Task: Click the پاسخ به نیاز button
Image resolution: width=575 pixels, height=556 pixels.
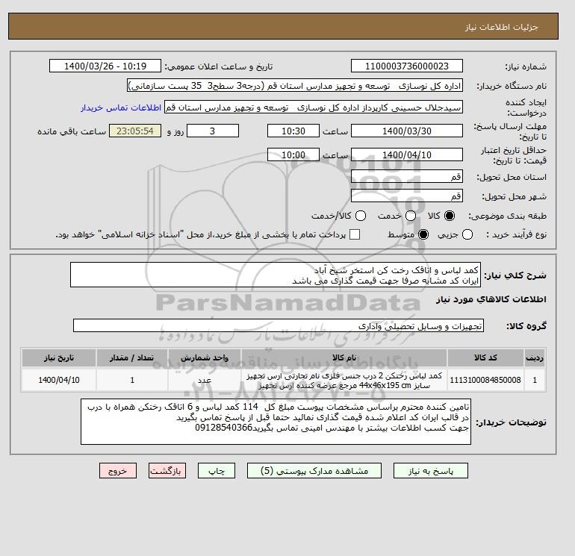Action: [431, 471]
